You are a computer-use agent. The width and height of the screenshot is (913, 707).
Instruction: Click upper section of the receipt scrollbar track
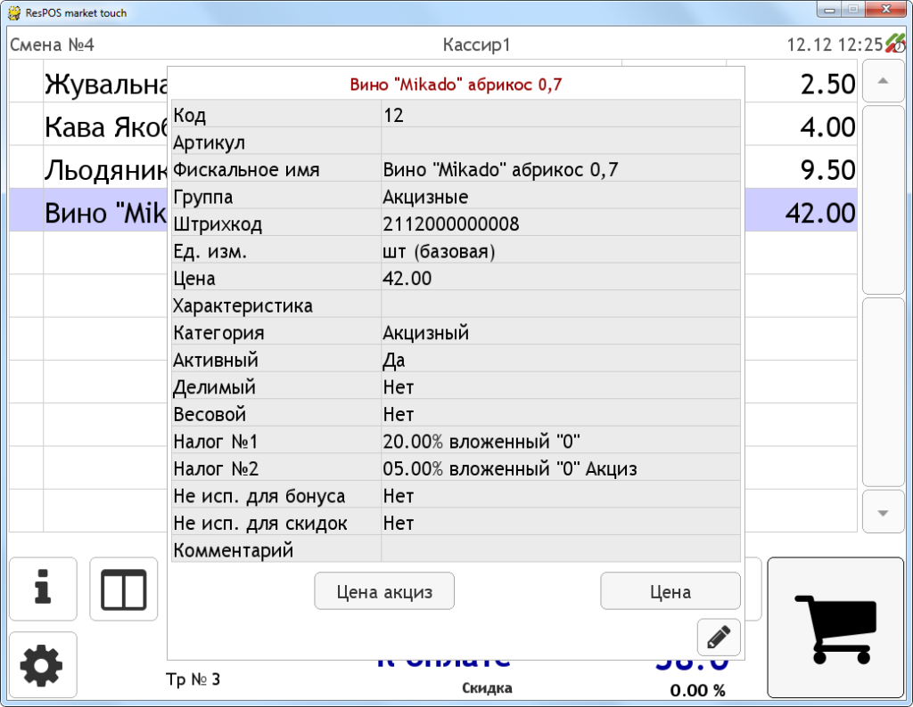point(883,199)
